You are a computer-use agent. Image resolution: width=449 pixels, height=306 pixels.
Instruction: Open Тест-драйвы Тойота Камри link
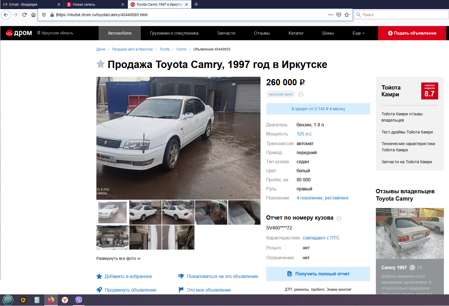(407, 132)
